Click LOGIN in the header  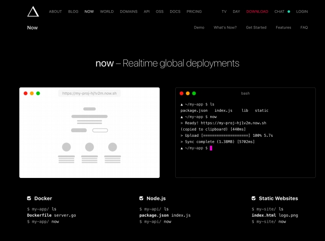[x=302, y=11]
